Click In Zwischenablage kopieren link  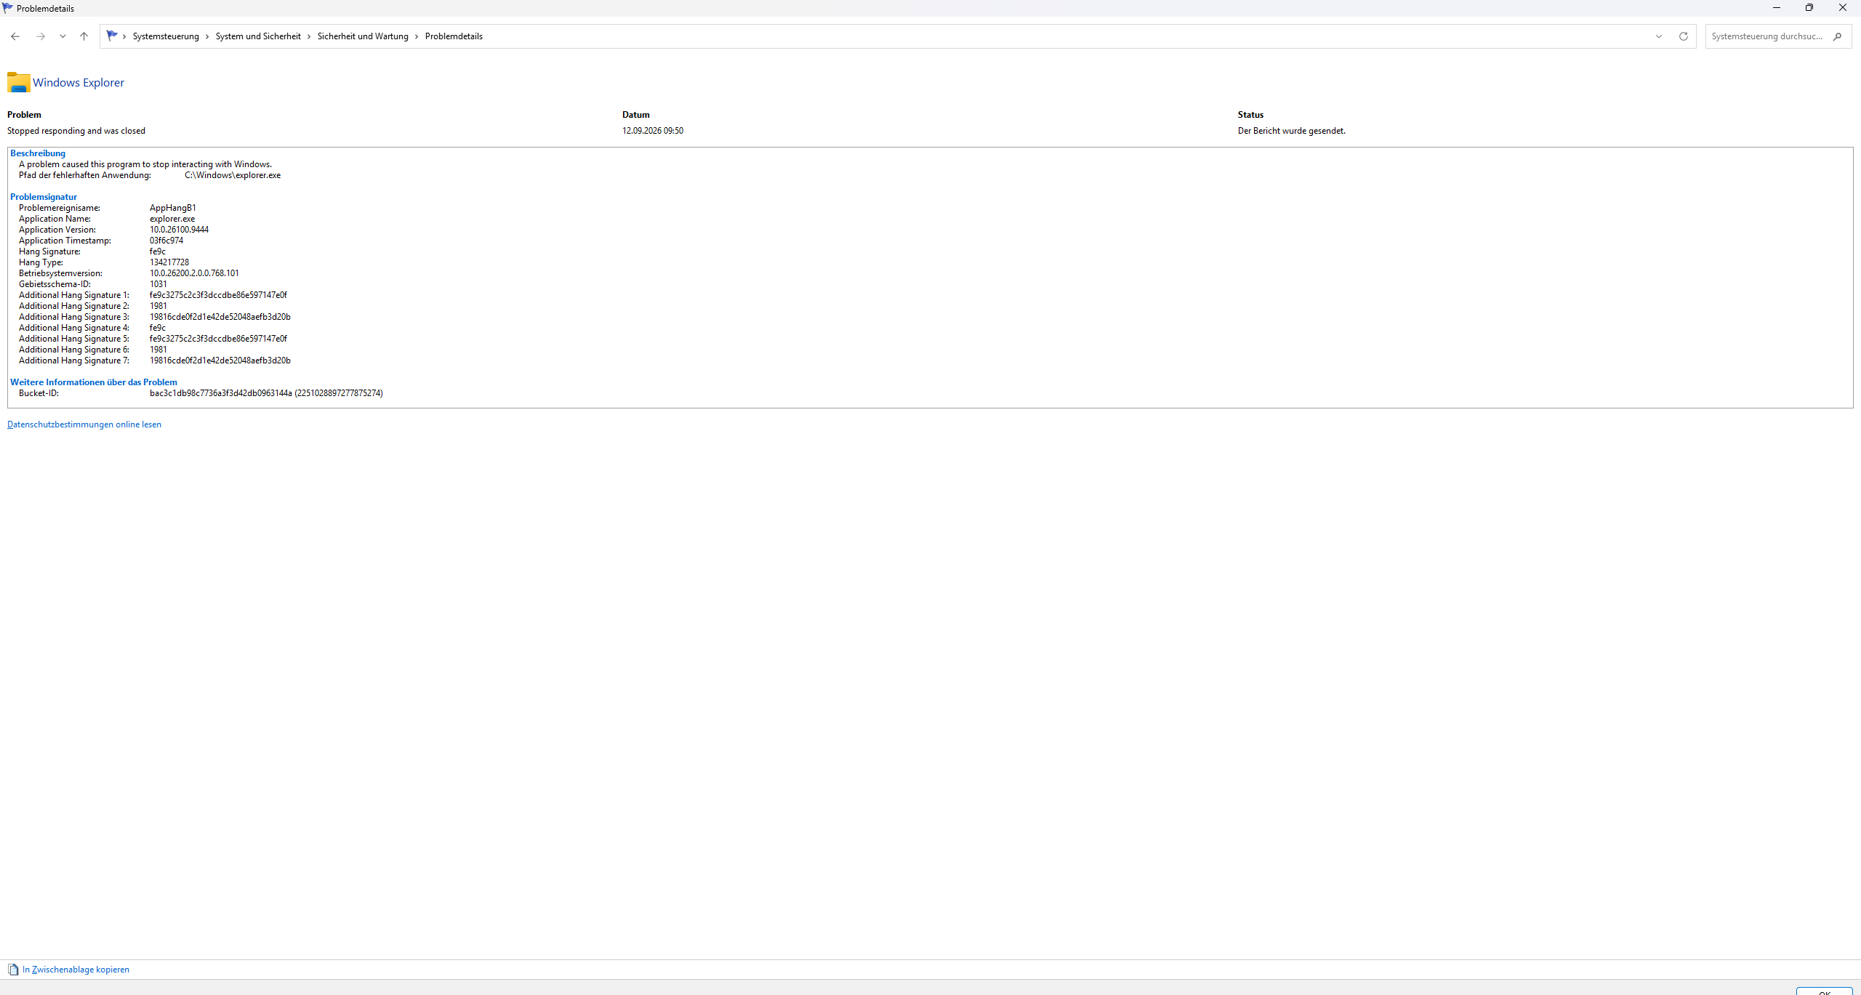[x=76, y=970]
